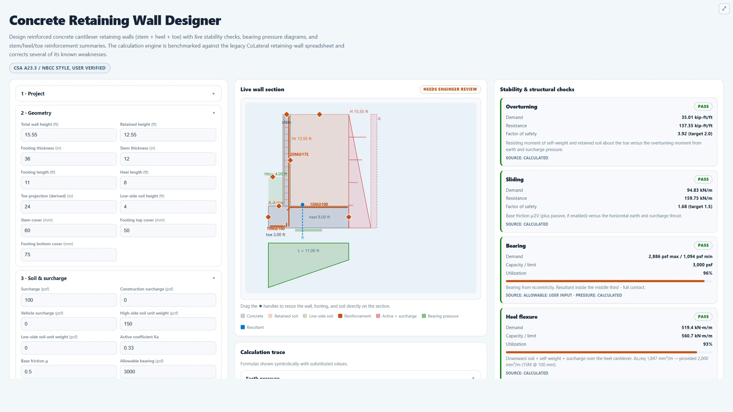Click the blue resultant dot on the footing

303,205
